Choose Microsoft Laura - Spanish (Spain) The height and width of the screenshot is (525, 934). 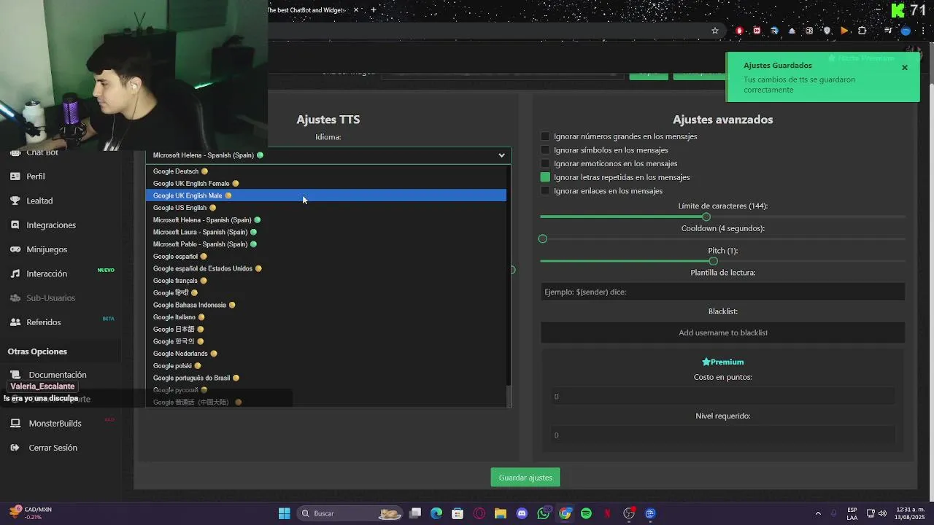pyautogui.click(x=325, y=232)
